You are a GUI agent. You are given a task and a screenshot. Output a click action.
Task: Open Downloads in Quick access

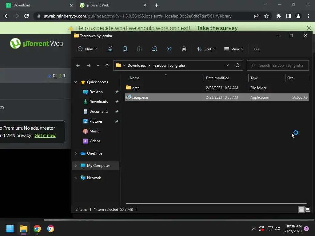point(98,101)
